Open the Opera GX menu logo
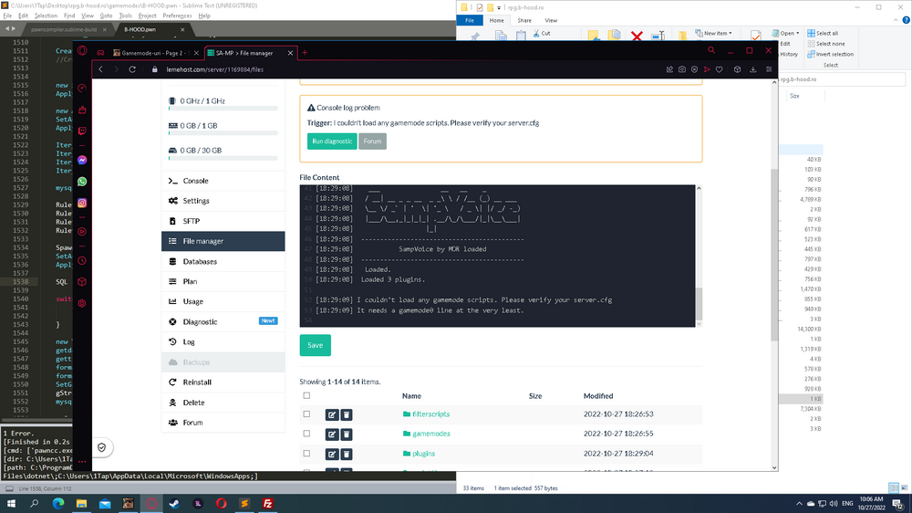 pyautogui.click(x=82, y=50)
